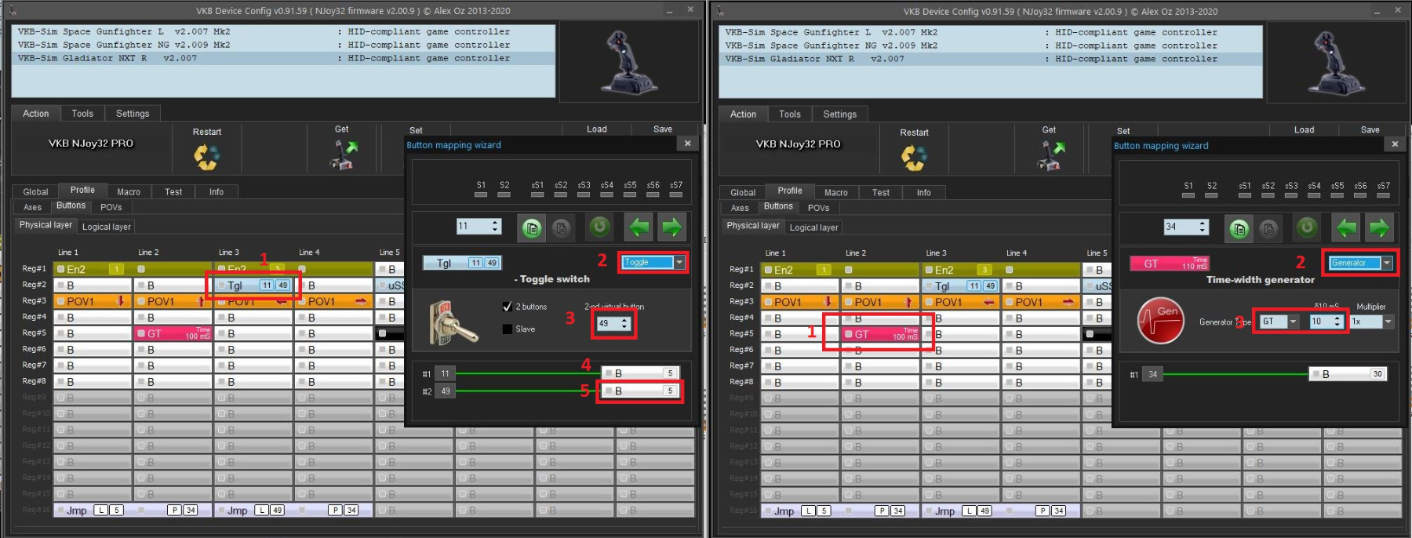This screenshot has width=1412, height=538.
Task: Close the right Button mapping wizard
Action: pos(1396,144)
